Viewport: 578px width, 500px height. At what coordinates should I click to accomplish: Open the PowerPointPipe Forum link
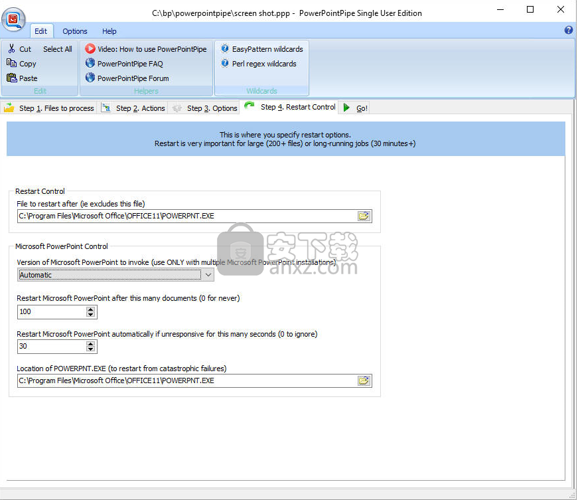pos(133,78)
